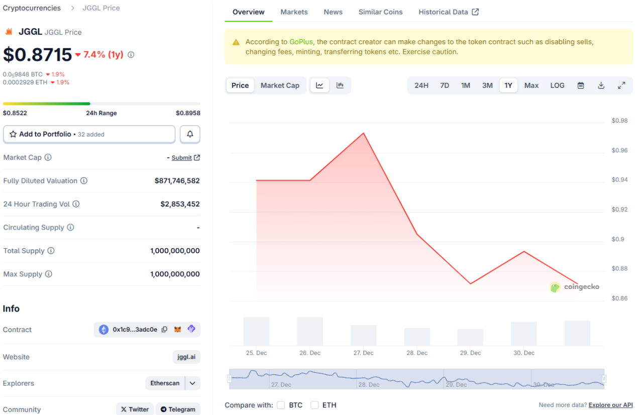Image resolution: width=643 pixels, height=415 pixels.
Task: Click Add to Portfolio button
Action: coord(89,134)
